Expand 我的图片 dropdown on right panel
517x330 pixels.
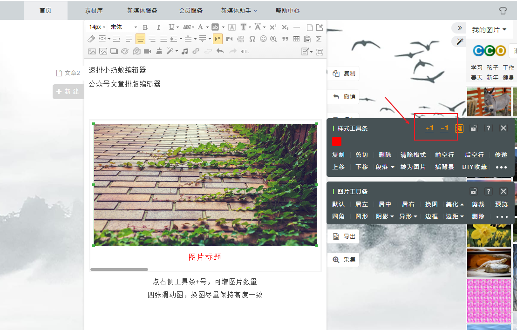pyautogui.click(x=489, y=30)
